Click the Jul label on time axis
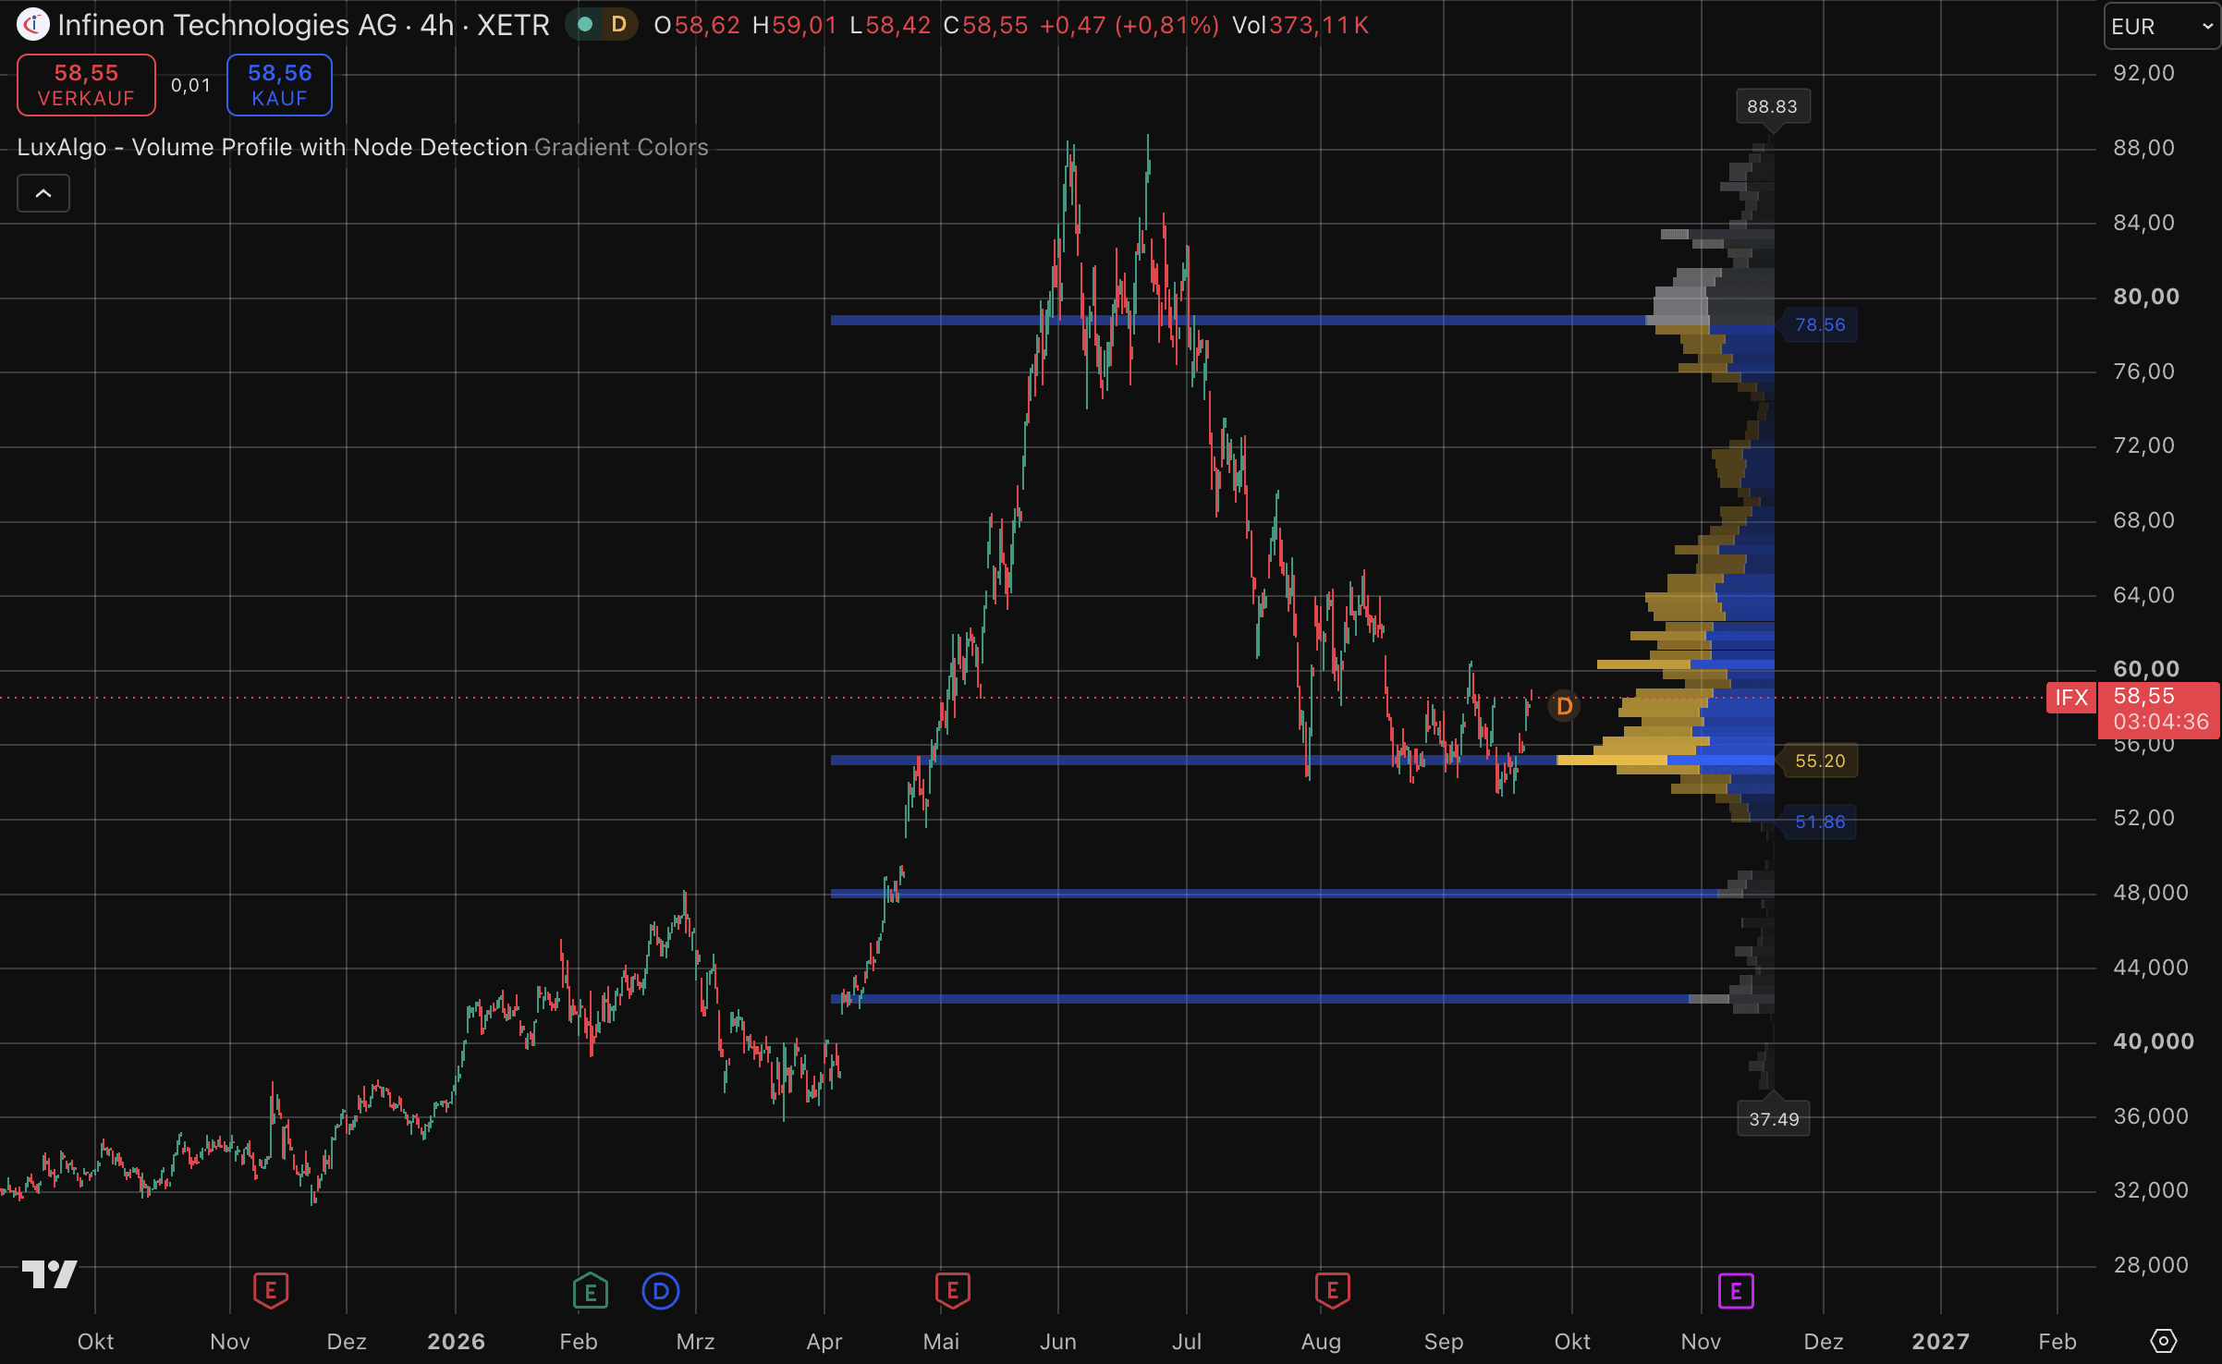The height and width of the screenshot is (1364, 2222). point(1186,1341)
